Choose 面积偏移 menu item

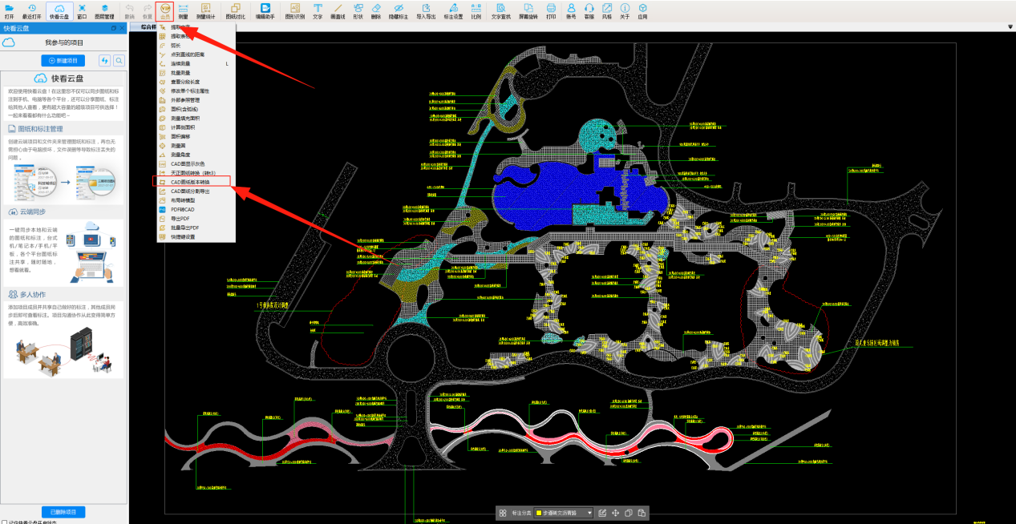click(x=196, y=136)
